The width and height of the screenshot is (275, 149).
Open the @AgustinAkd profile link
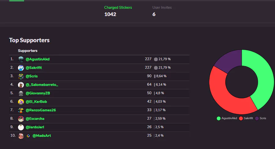pyautogui.click(x=38, y=59)
